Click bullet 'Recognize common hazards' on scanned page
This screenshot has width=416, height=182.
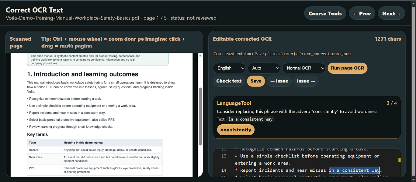(x=64, y=99)
